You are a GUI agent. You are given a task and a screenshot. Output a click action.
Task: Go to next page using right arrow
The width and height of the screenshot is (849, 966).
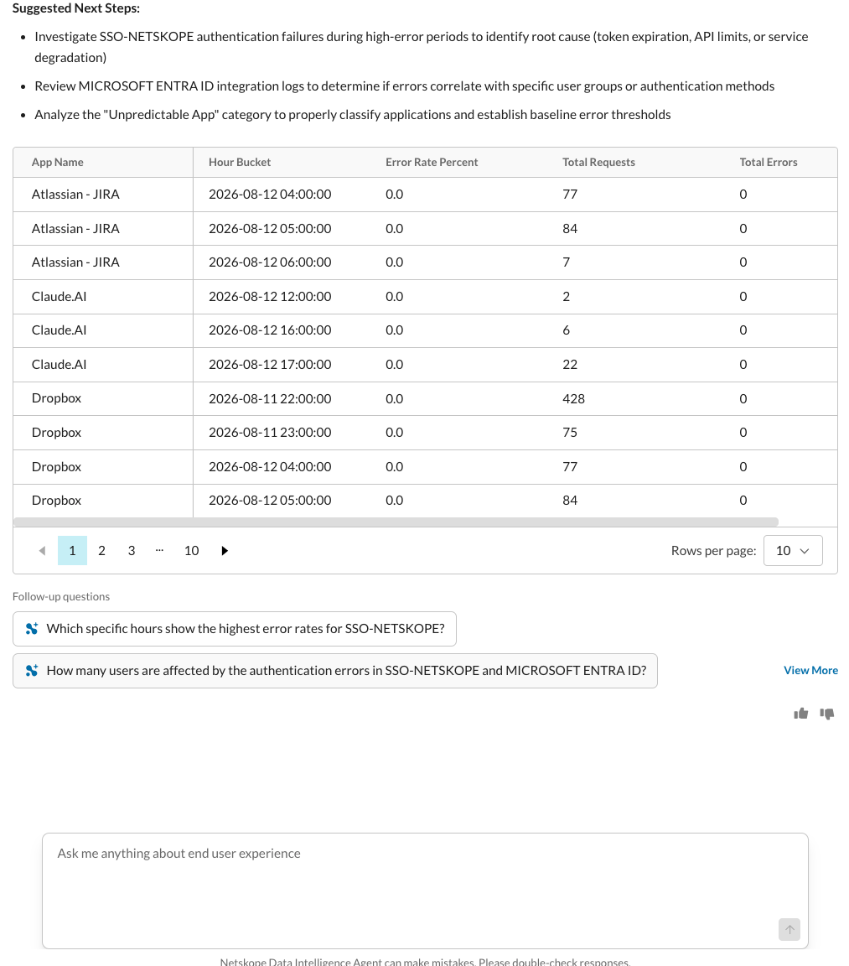[x=225, y=551]
